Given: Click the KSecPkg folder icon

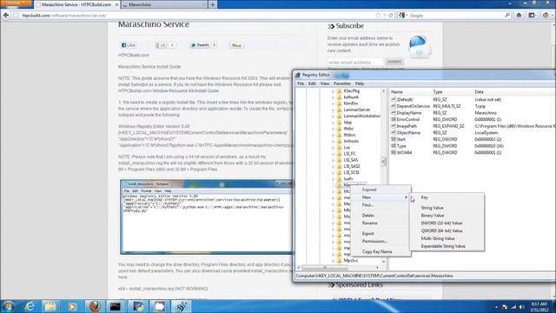Looking at the screenshot, I should click(339, 90).
